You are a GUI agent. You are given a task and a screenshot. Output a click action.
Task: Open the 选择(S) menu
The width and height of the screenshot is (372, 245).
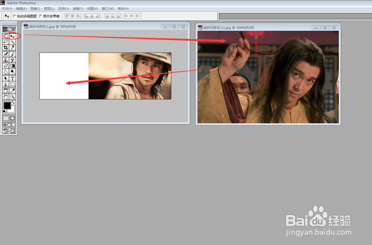point(63,9)
